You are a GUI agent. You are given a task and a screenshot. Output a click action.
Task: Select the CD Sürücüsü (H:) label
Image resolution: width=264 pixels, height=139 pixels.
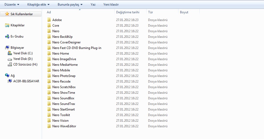[x=26, y=64]
